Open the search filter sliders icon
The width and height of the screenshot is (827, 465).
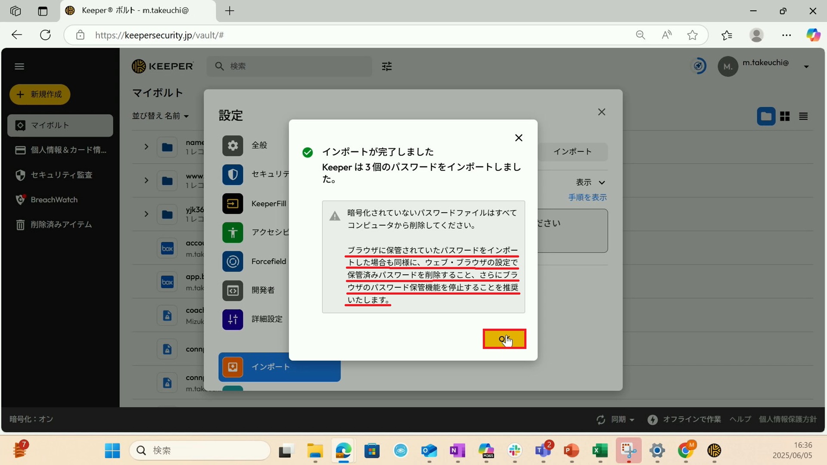[387, 66]
